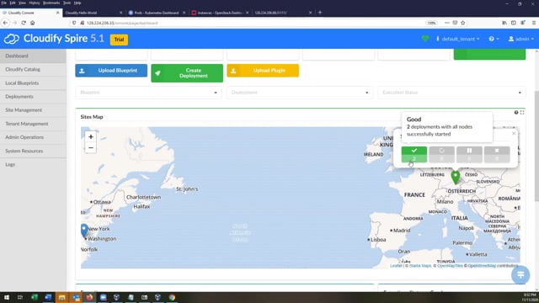The width and height of the screenshot is (539, 303).
Task: Open Tenant Management page
Action: [33, 124]
